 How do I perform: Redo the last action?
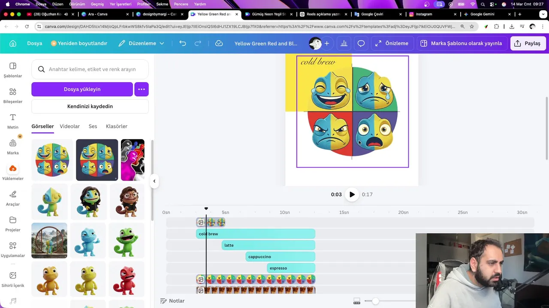198,43
